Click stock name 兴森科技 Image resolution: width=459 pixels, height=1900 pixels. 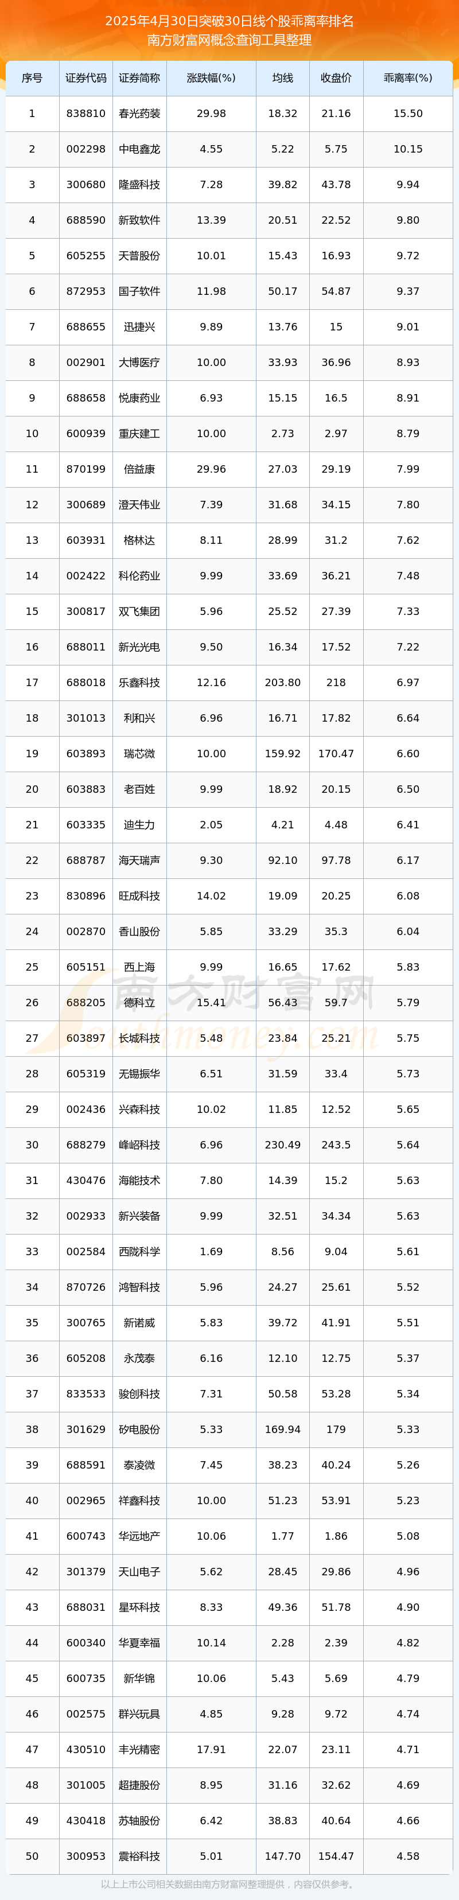pos(139,1109)
